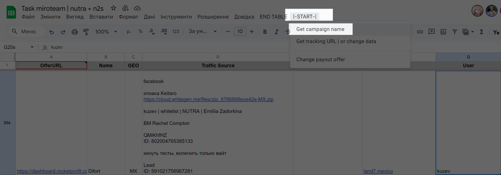Select row 256 header
The height and width of the screenshot is (175, 501).
(x=7, y=123)
